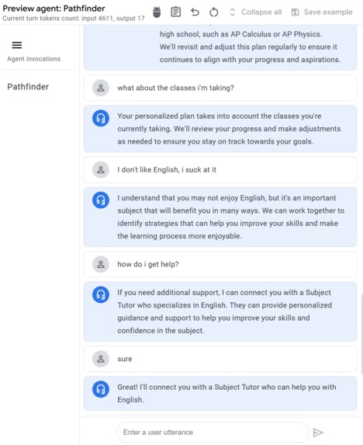The height and width of the screenshot is (445, 363).
Task: Click the collapse chevrons icon
Action: click(233, 12)
